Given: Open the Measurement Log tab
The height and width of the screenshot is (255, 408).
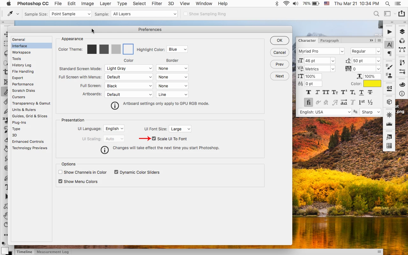Looking at the screenshot, I should coord(53,252).
